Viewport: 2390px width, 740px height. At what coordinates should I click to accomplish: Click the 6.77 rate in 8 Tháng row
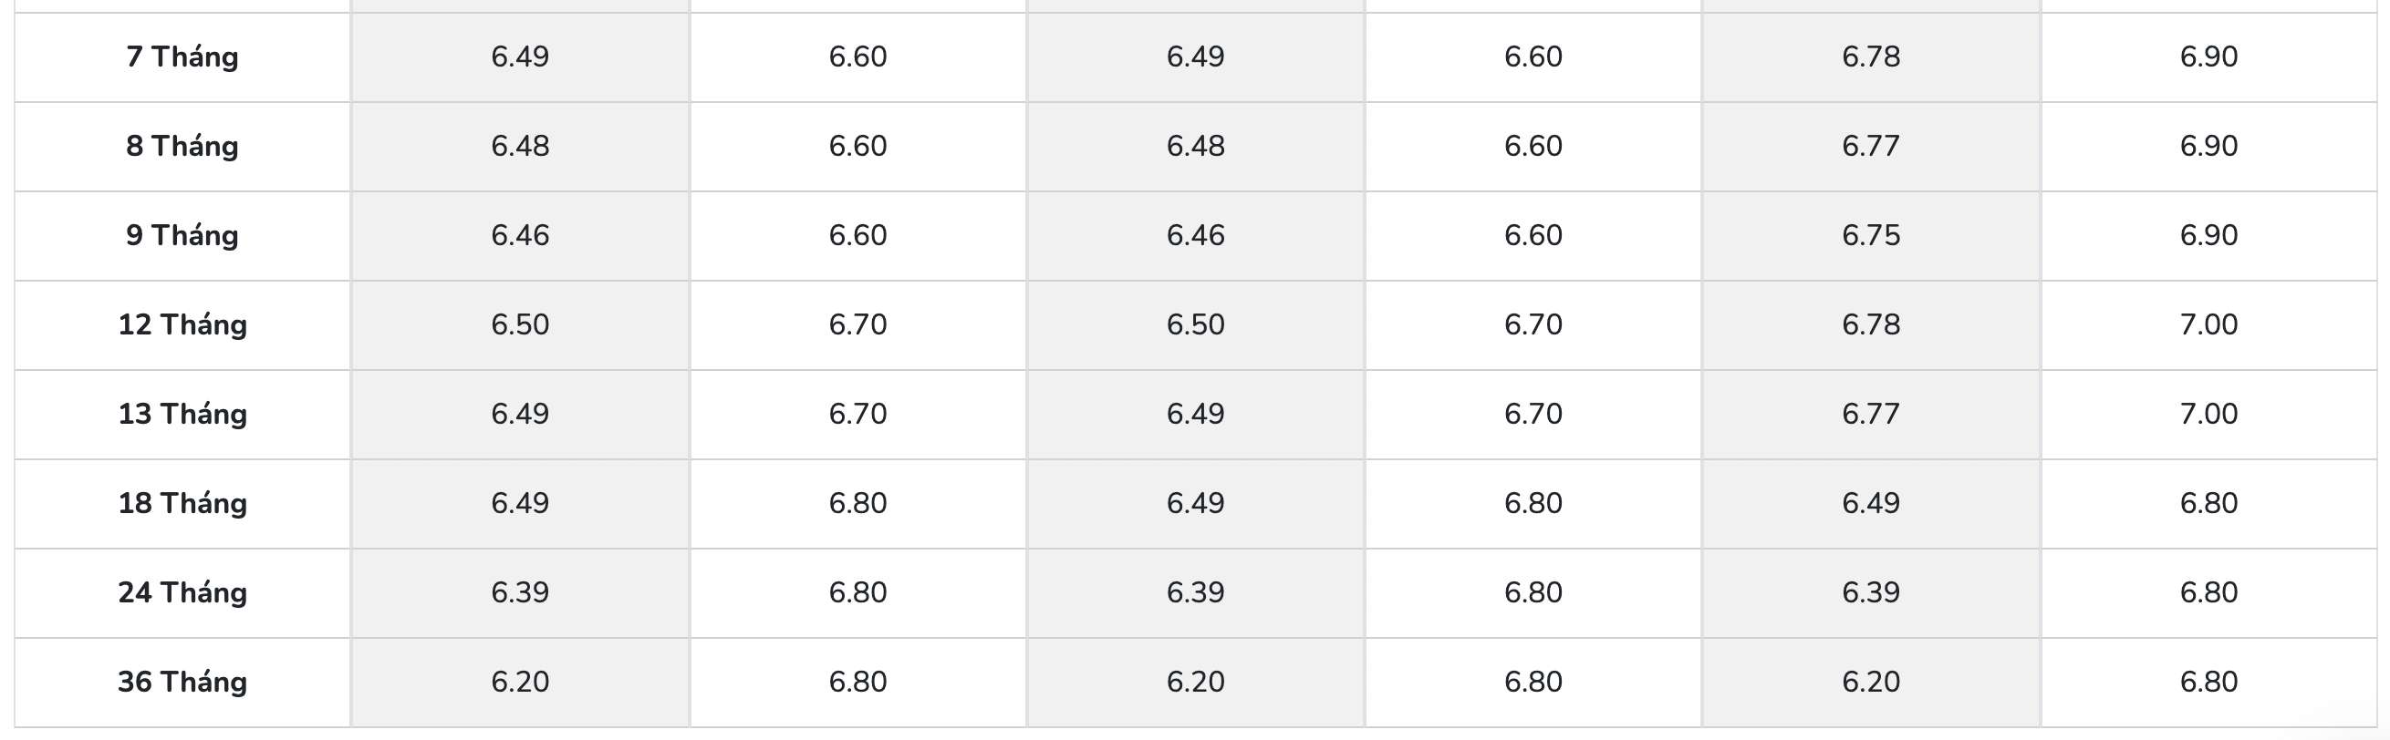pyautogui.click(x=1870, y=146)
